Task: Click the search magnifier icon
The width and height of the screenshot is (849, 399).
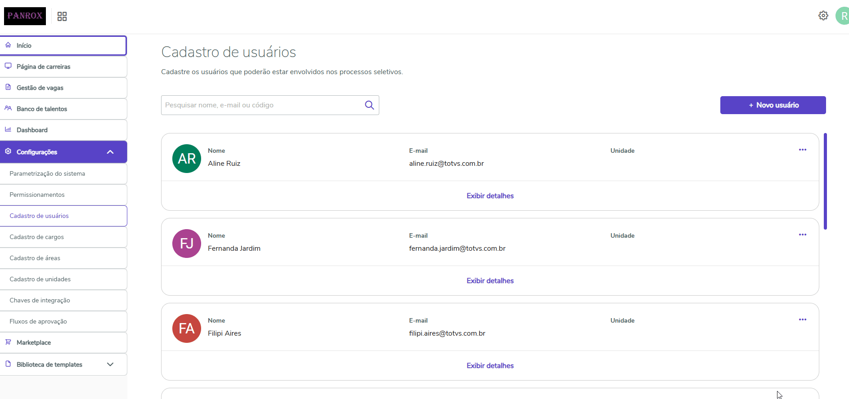Action: 369,105
